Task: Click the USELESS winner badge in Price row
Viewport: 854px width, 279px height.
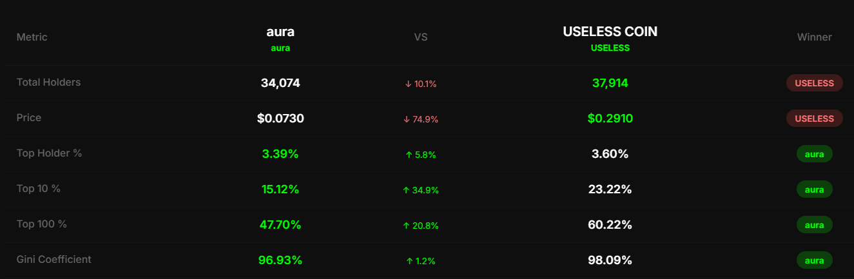Action: (x=814, y=119)
